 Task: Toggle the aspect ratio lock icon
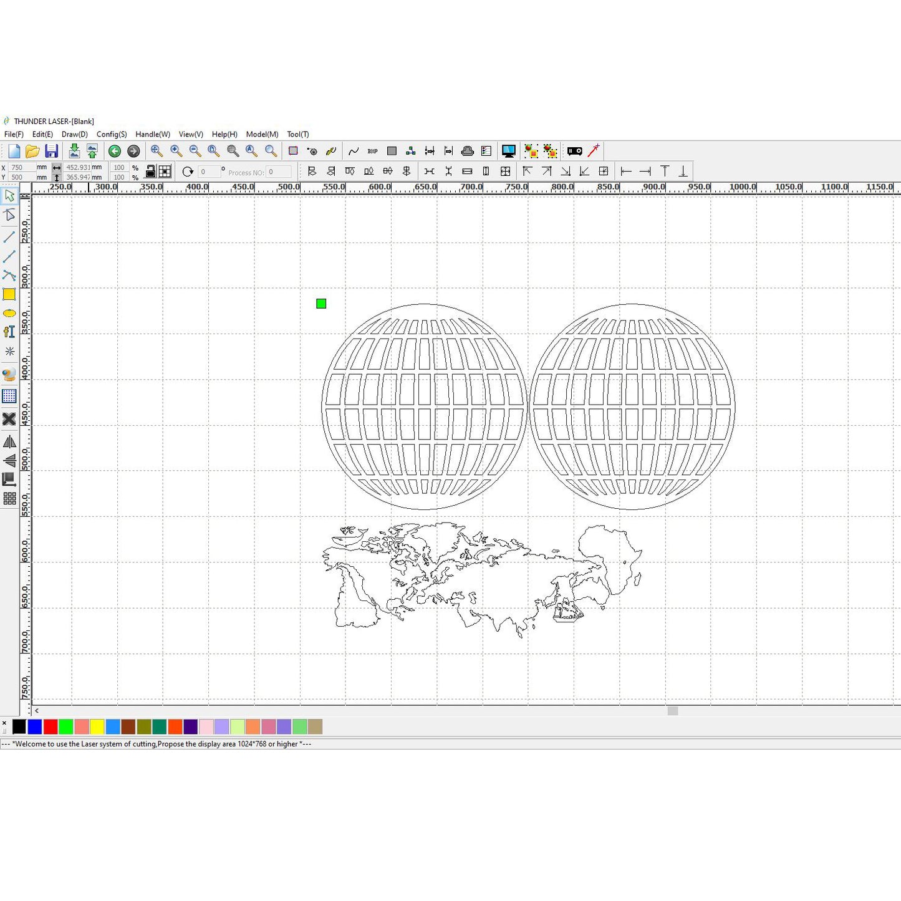tap(150, 171)
